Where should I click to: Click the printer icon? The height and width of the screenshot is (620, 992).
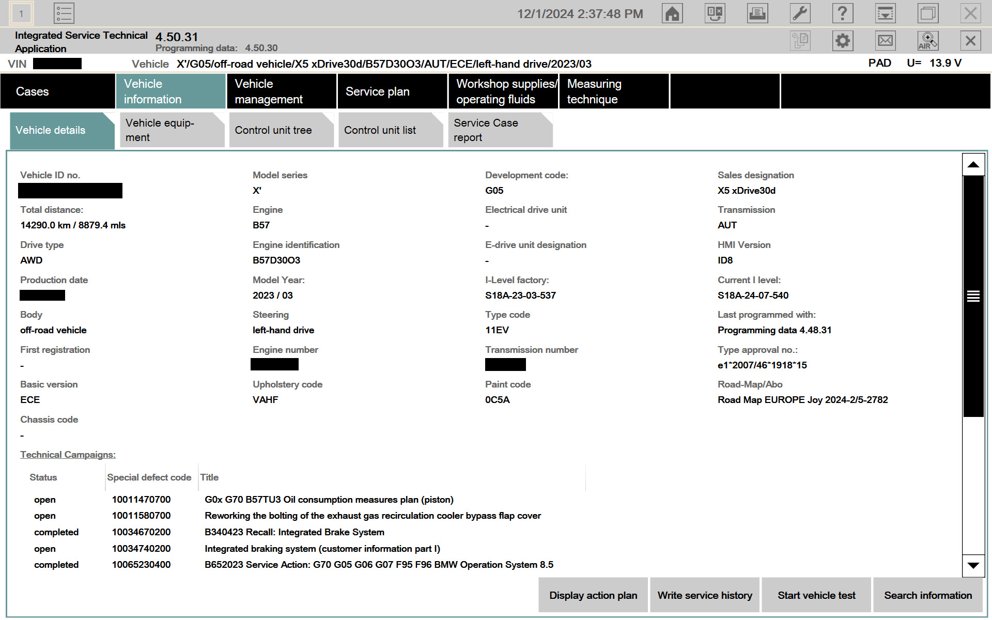757,13
